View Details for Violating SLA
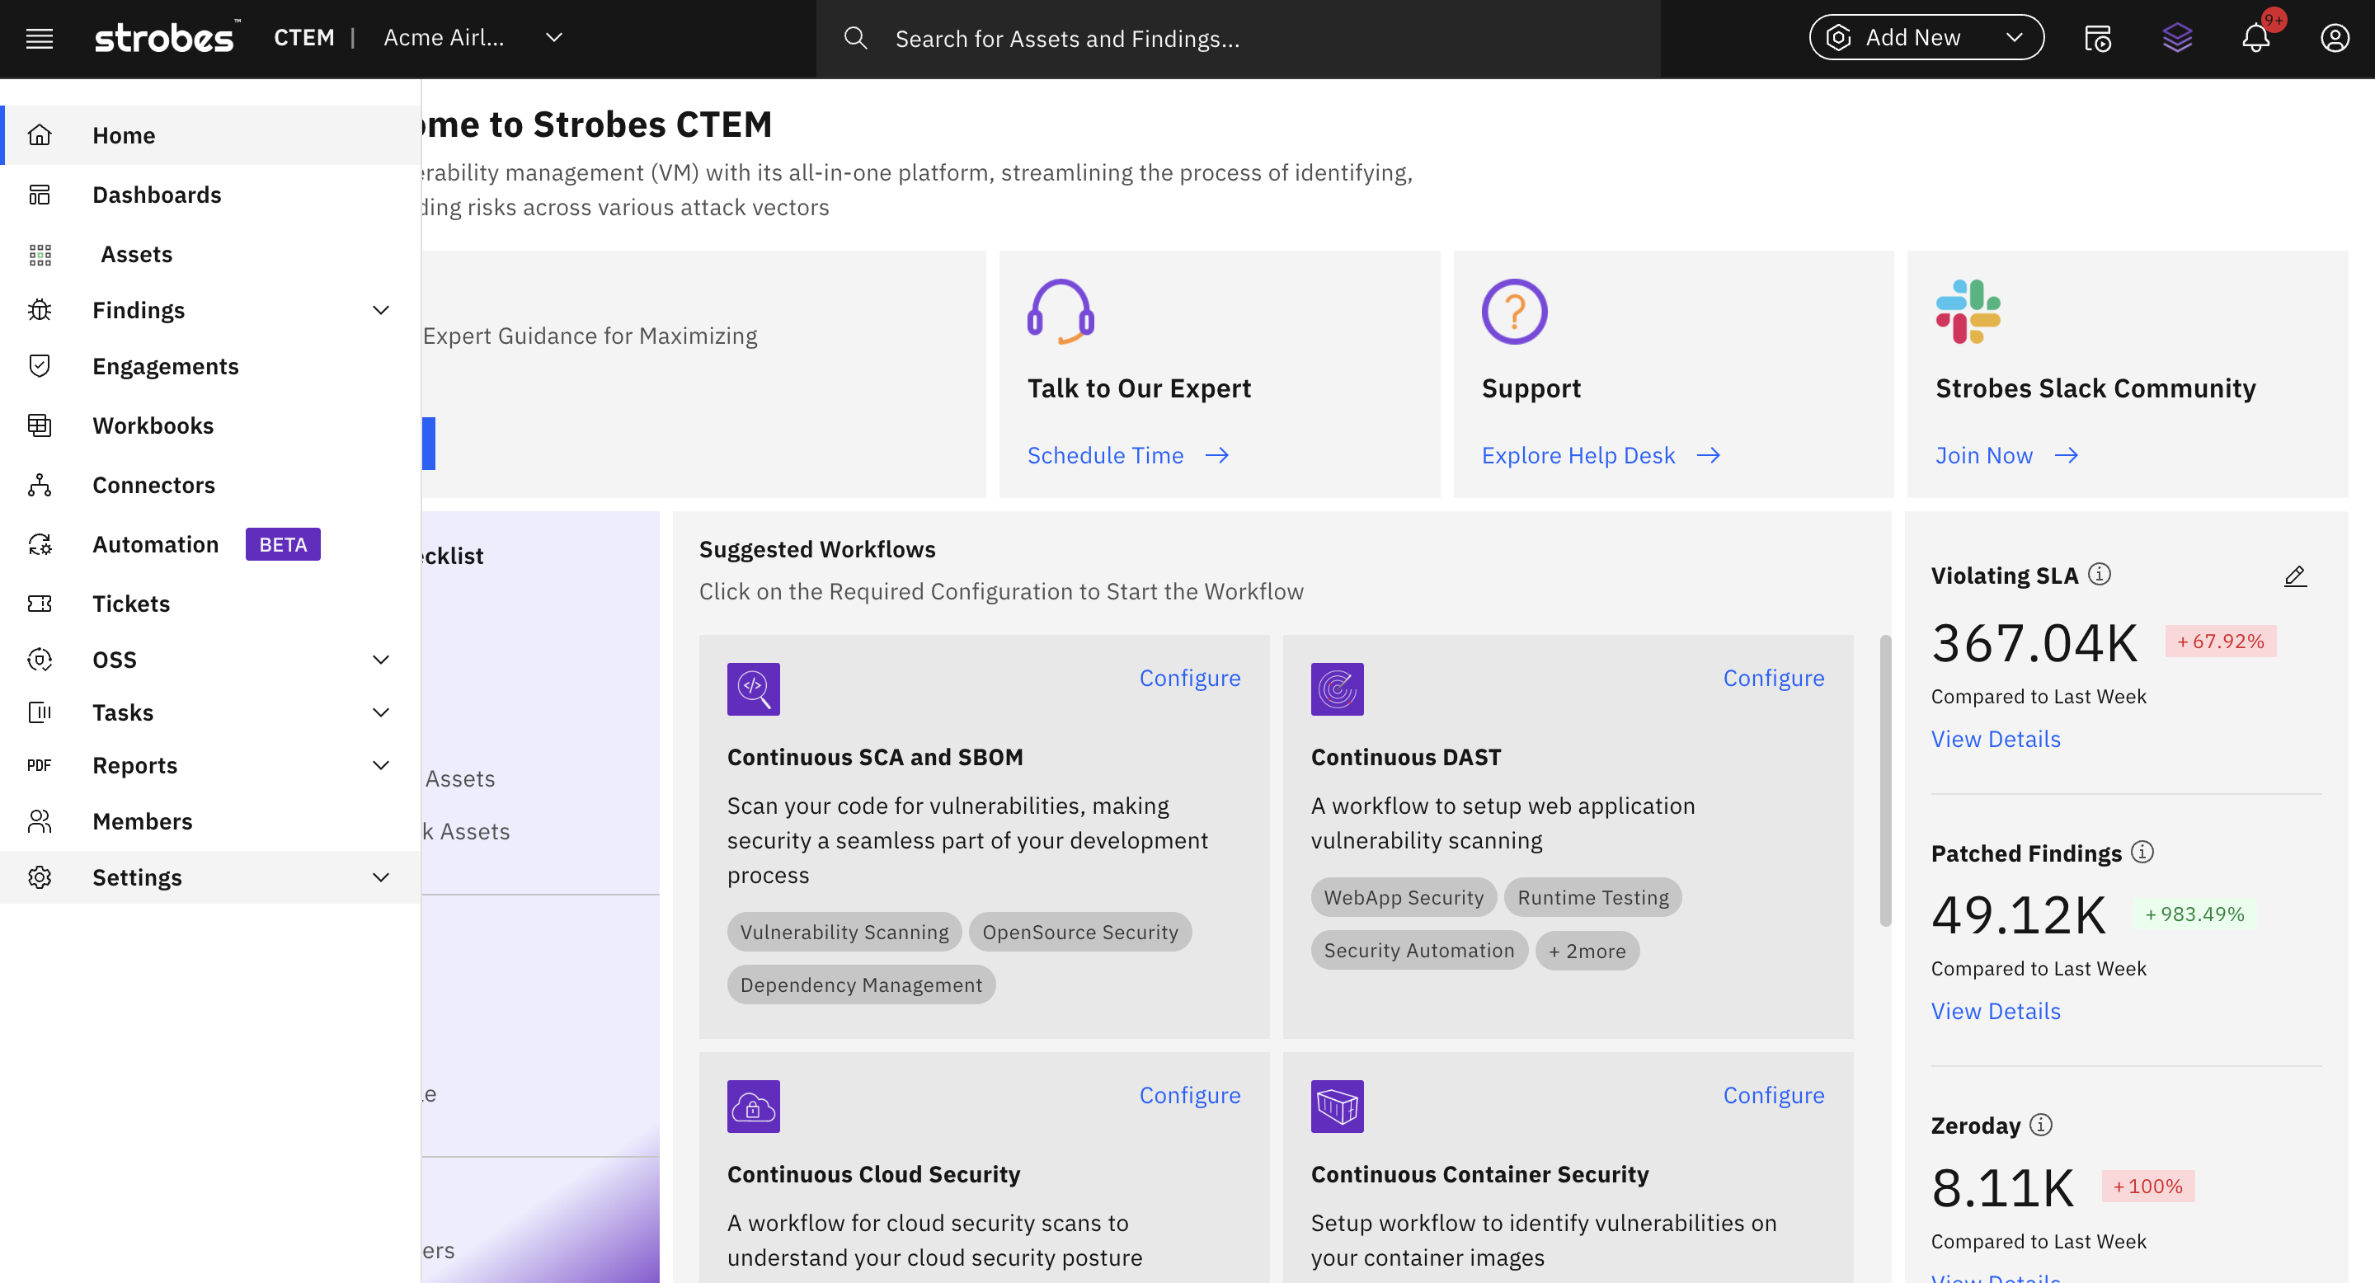This screenshot has height=1283, width=2375. (x=1995, y=739)
